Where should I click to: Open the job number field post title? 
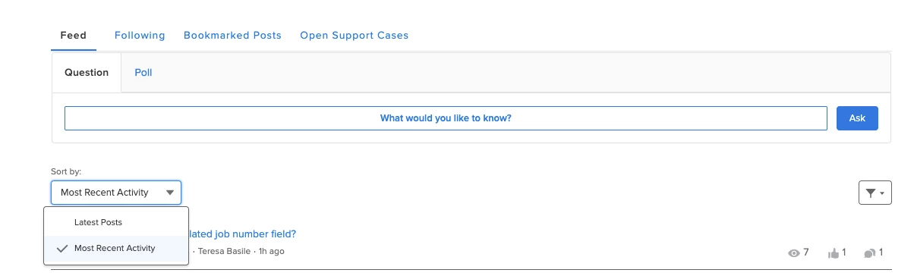pyautogui.click(x=242, y=234)
